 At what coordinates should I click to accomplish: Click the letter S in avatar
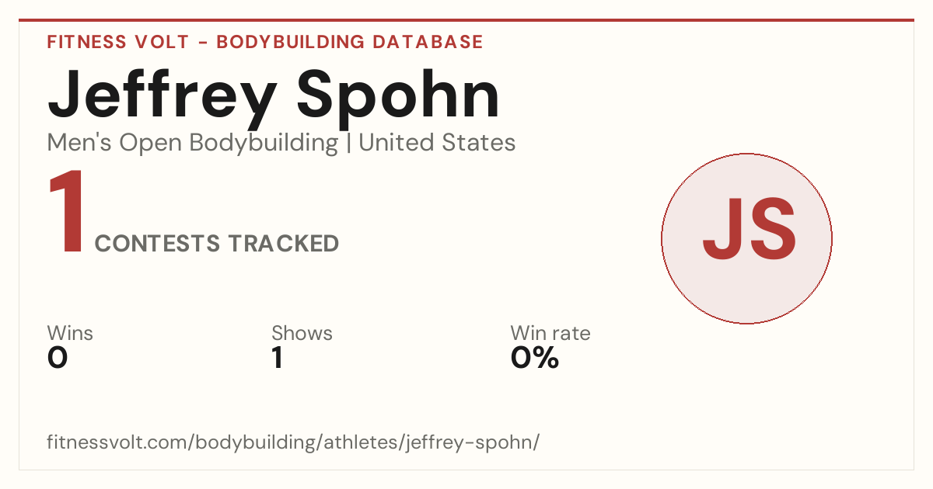(771, 229)
